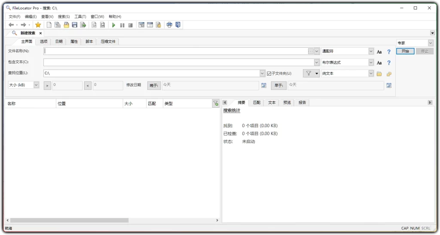Save search with the floppy disk icon
The image size is (440, 235).
[75, 25]
